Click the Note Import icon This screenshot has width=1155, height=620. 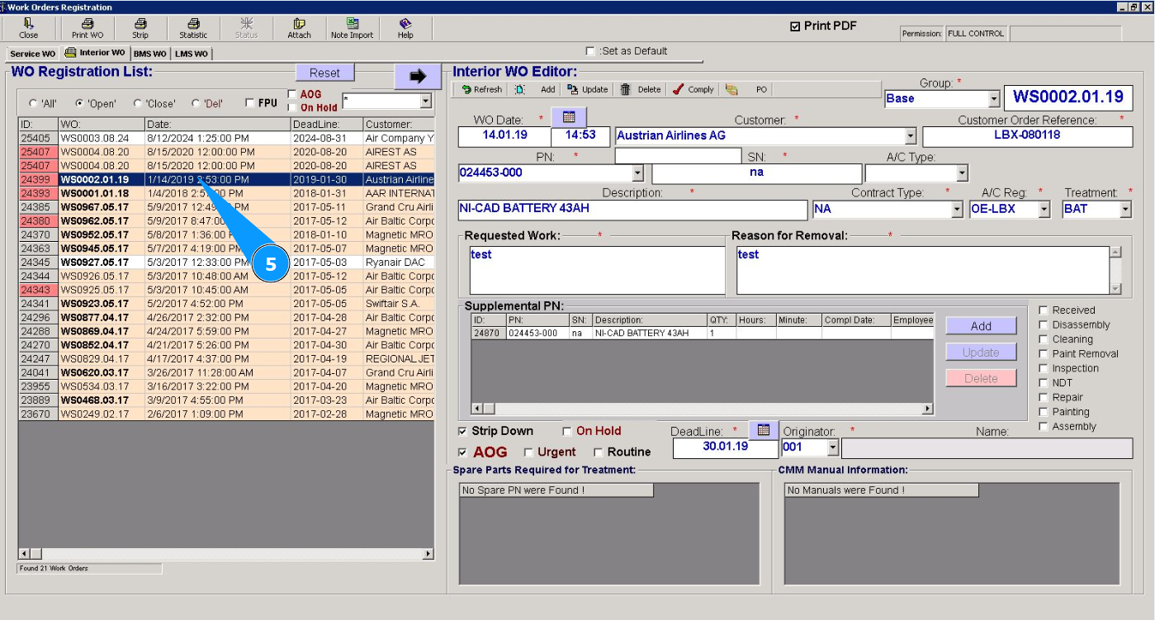pos(352,27)
